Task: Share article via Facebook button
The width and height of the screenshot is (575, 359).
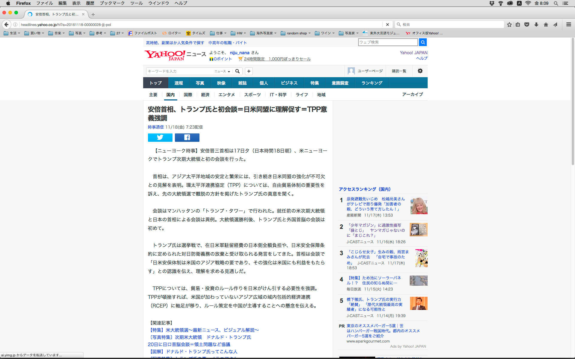Action: [187, 137]
